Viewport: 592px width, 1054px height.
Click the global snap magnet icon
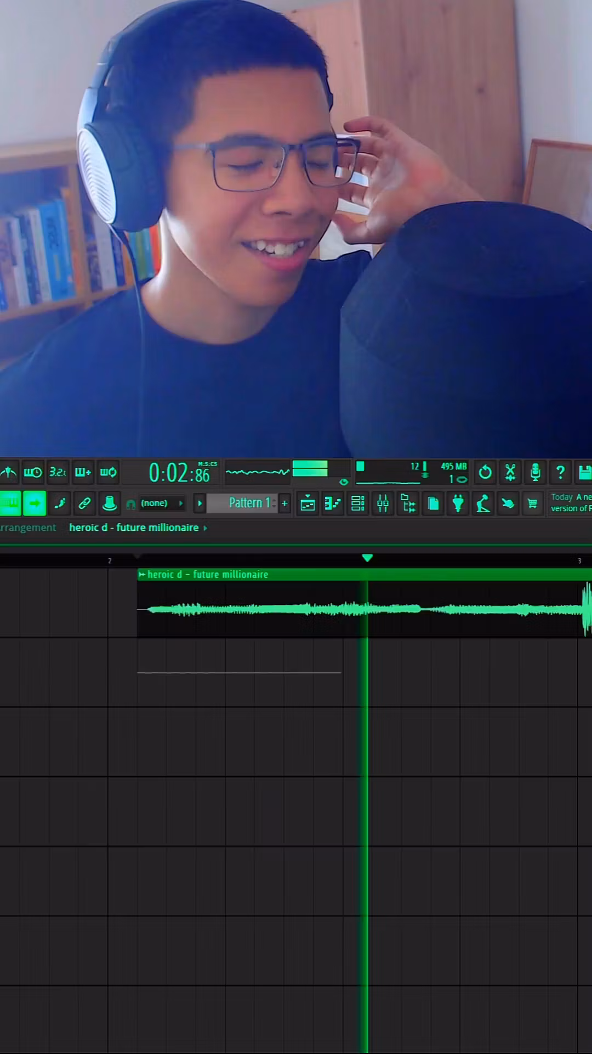pyautogui.click(x=131, y=504)
